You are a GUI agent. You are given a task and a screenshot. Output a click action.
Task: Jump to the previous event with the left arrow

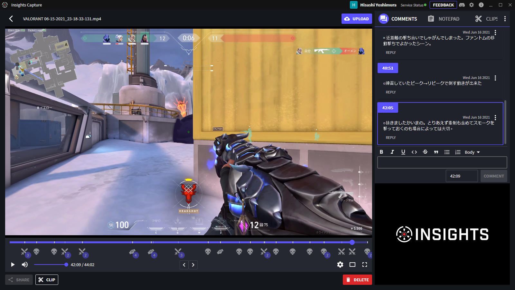(x=184, y=265)
